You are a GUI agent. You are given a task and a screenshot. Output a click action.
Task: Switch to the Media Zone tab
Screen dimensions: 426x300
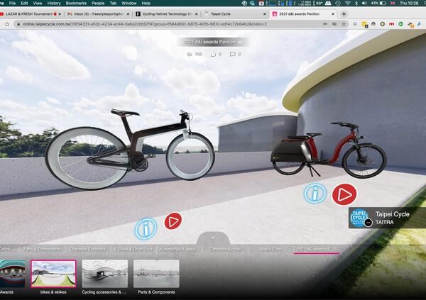tap(271, 249)
